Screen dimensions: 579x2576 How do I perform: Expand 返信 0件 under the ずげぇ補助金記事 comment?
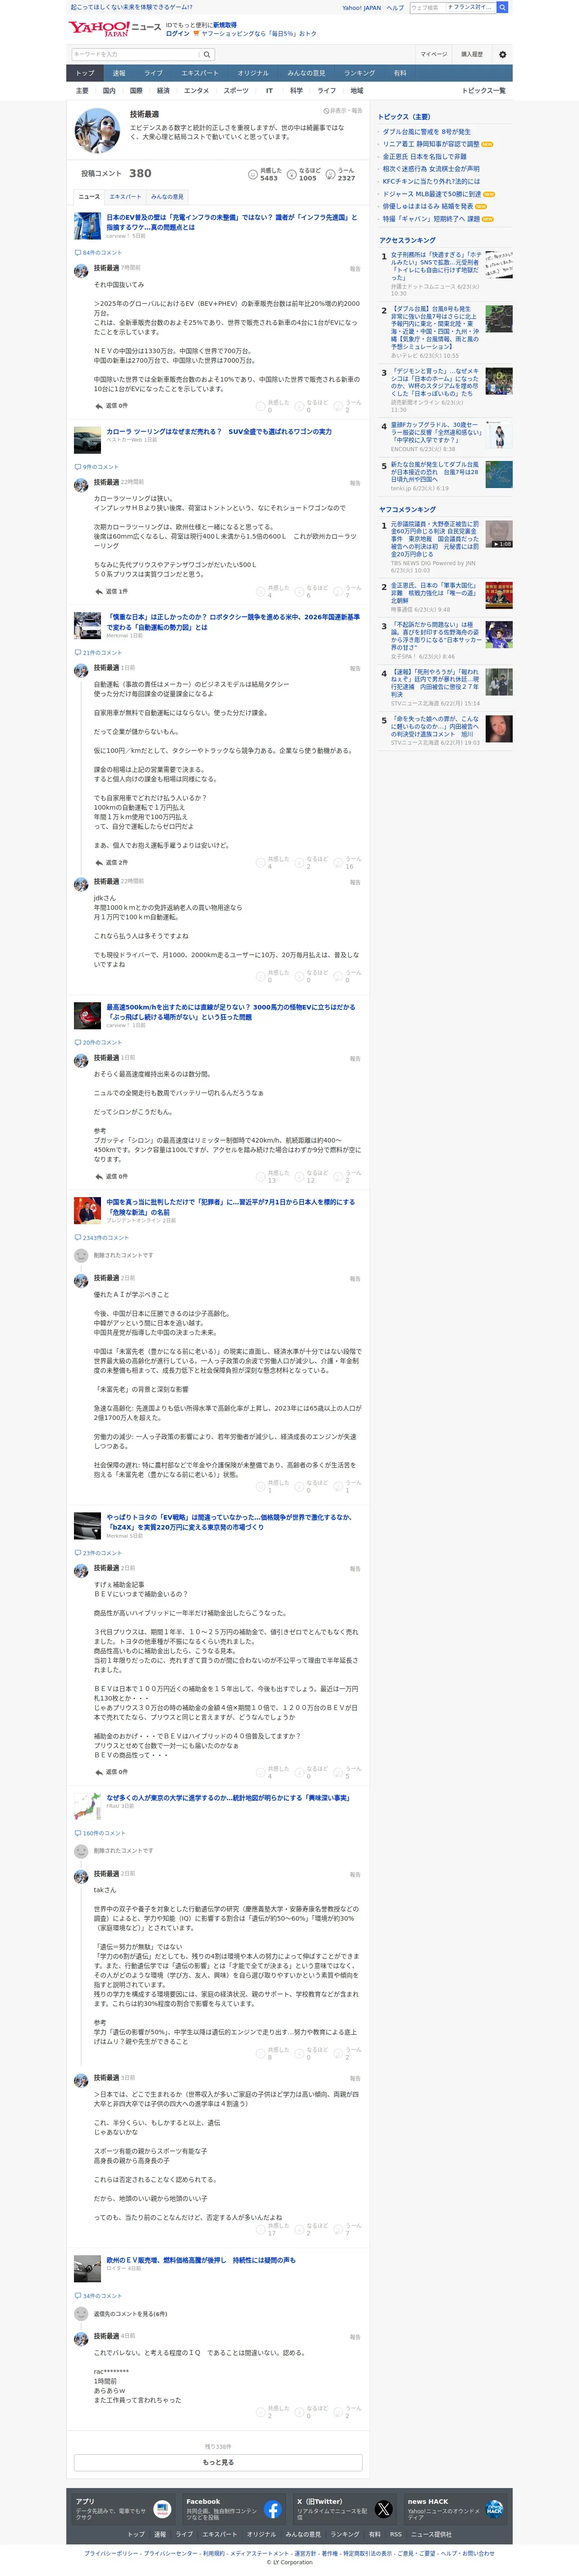pos(111,1772)
